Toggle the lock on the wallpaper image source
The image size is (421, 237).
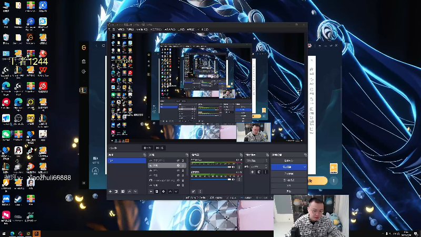point(183,180)
